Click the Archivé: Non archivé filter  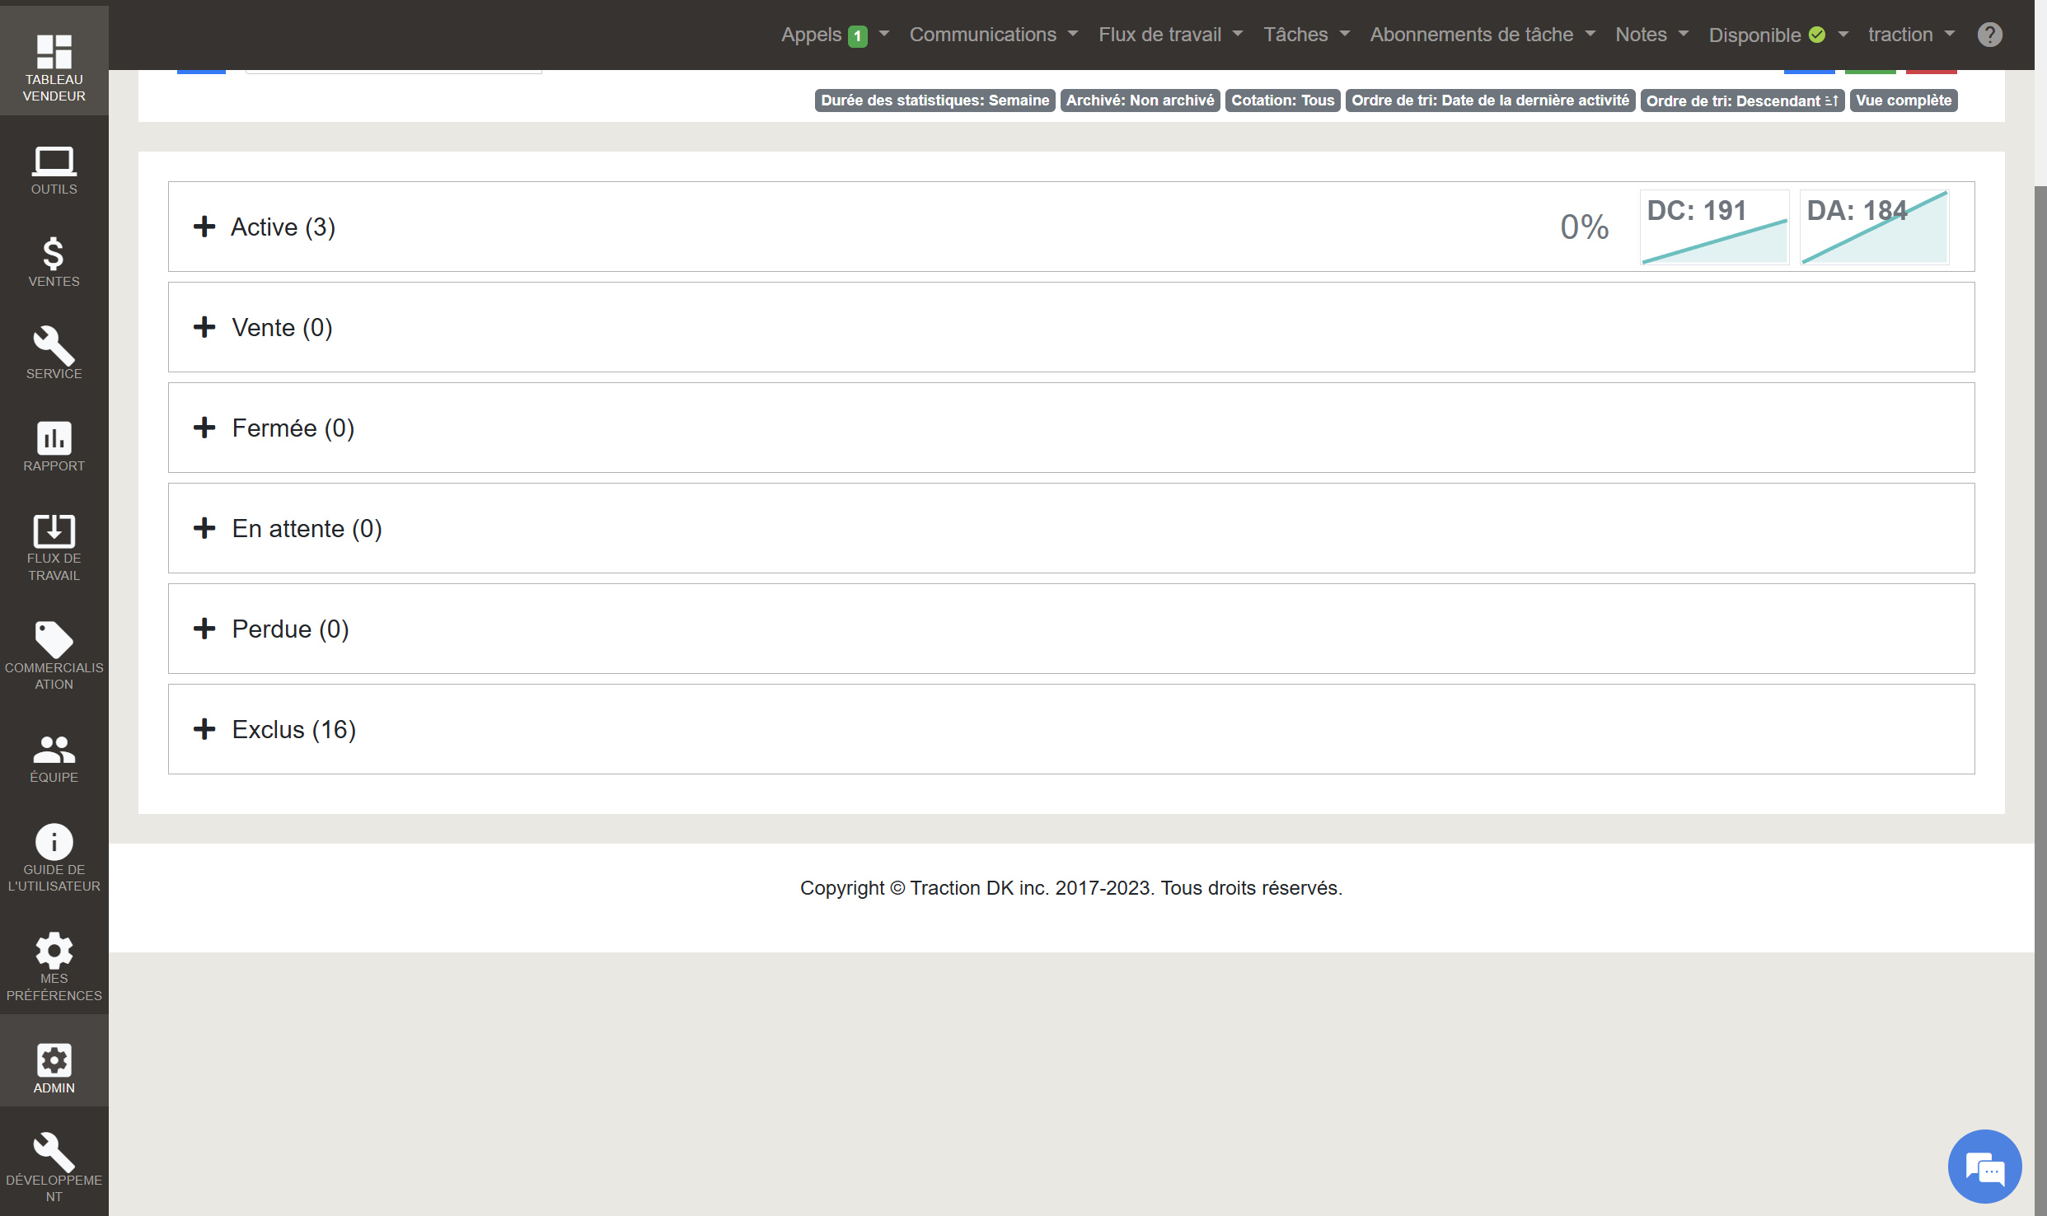[x=1140, y=101]
